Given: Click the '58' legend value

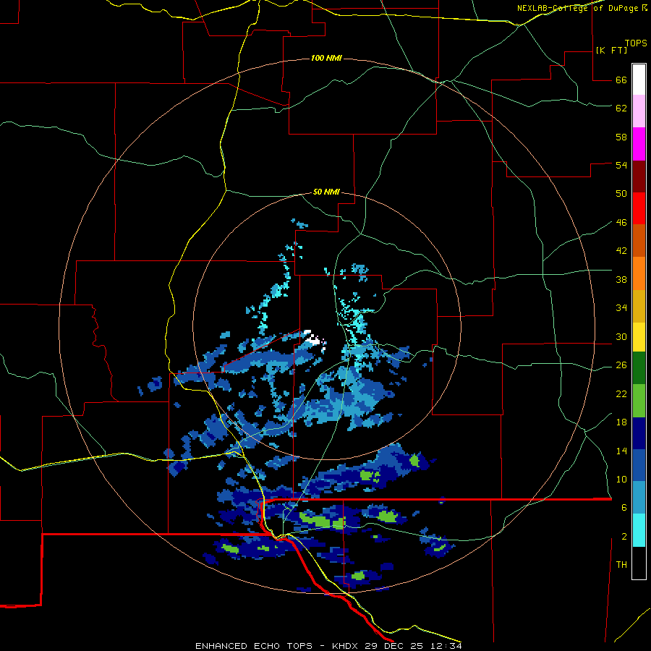Looking at the screenshot, I should pos(621,137).
